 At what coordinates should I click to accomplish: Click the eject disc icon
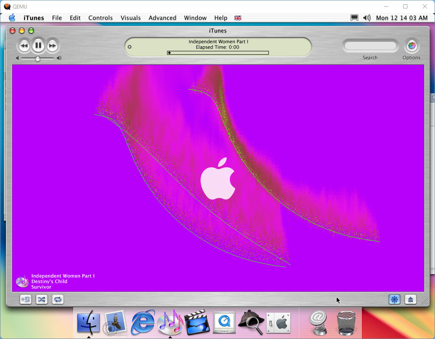pos(410,300)
